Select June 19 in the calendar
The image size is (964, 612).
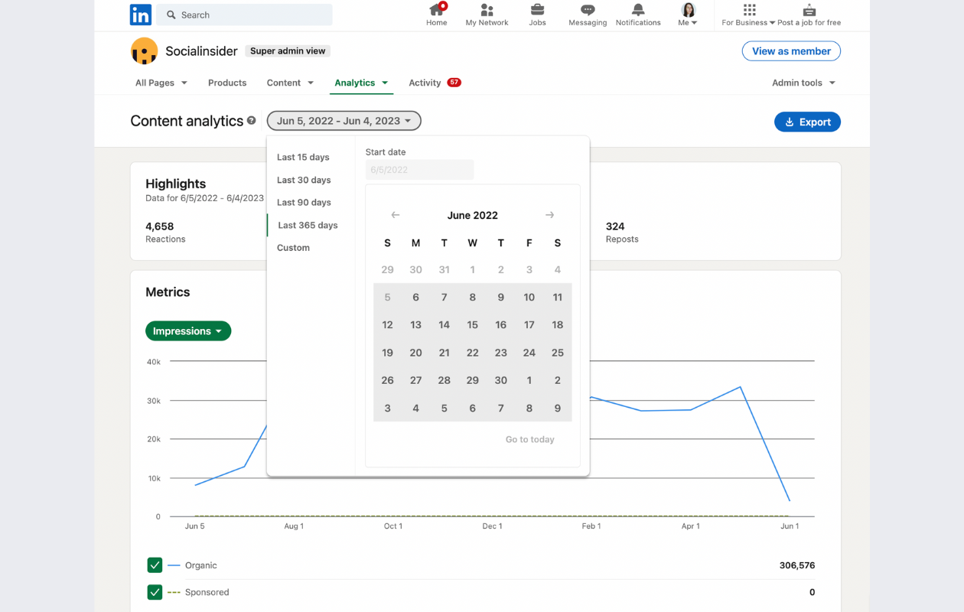[x=387, y=353]
